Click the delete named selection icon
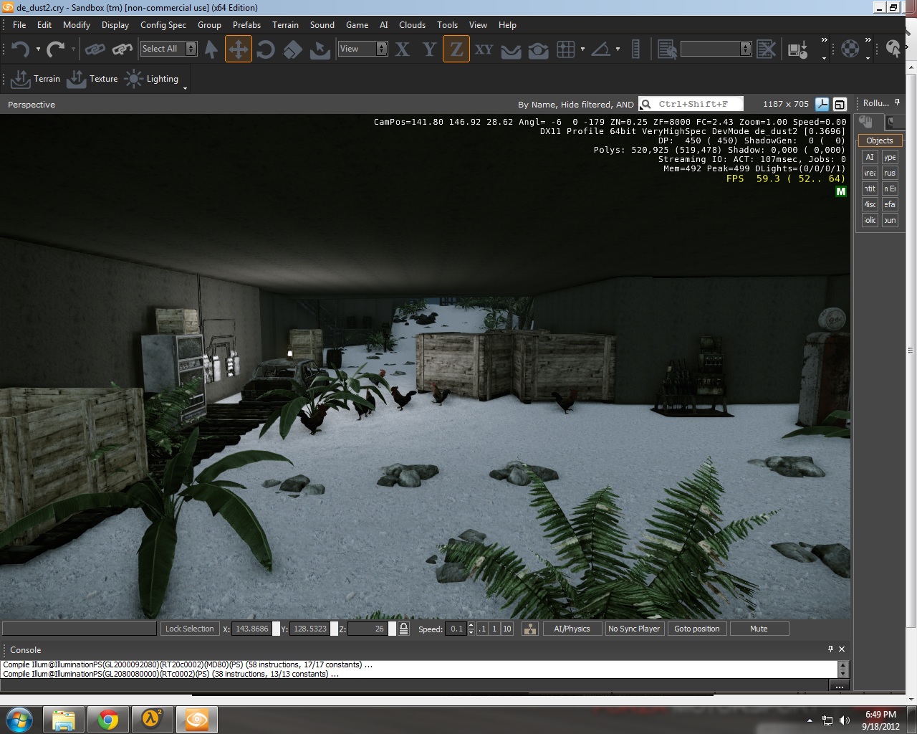The height and width of the screenshot is (734, 917). [x=766, y=49]
